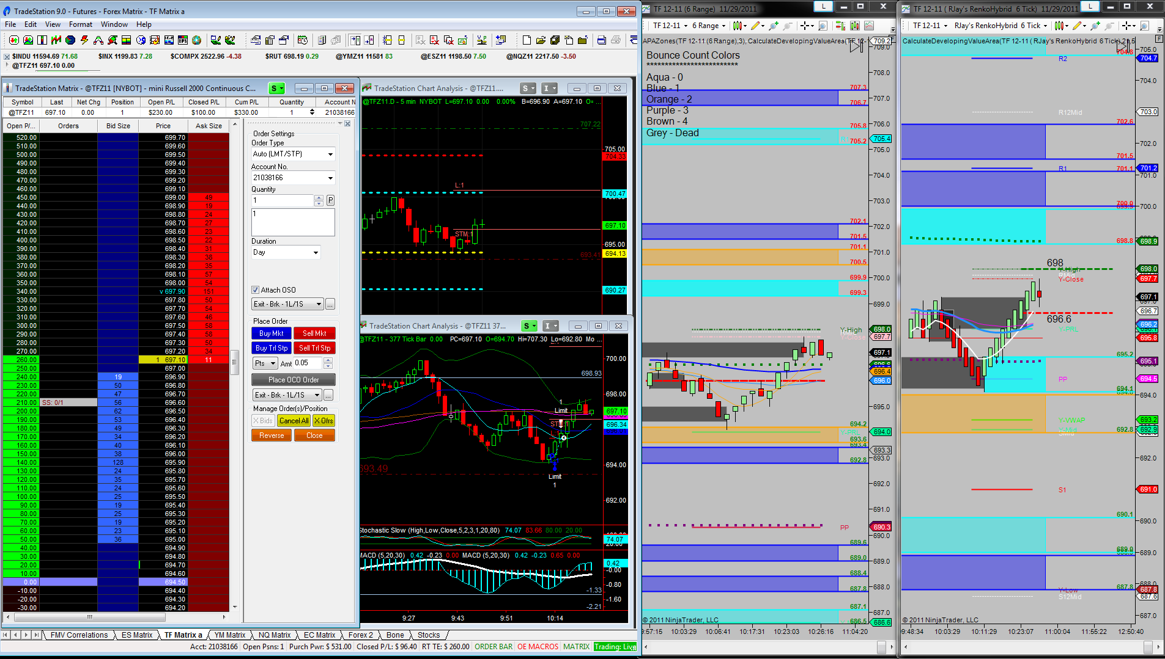Click the Matrix price ladder vertical scrollbar thumb

click(234, 362)
